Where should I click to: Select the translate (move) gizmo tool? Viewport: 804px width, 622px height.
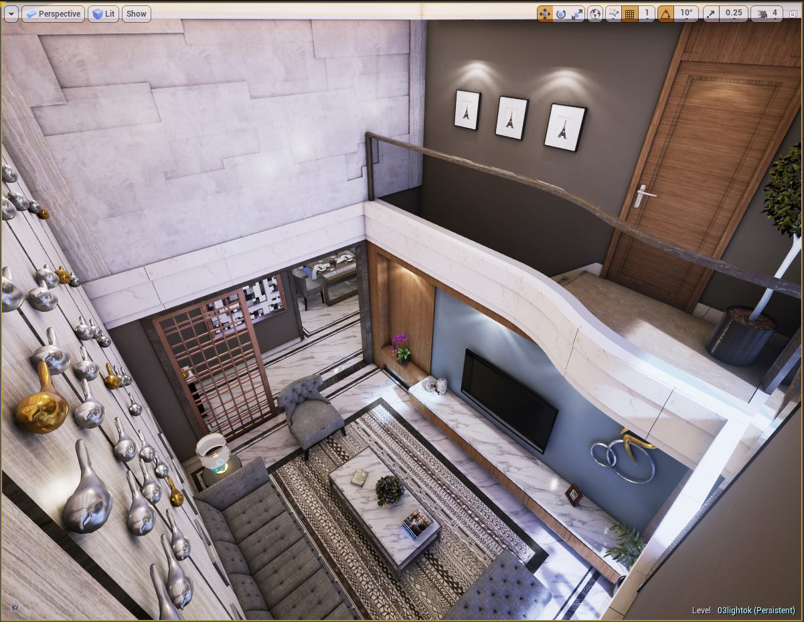(545, 13)
